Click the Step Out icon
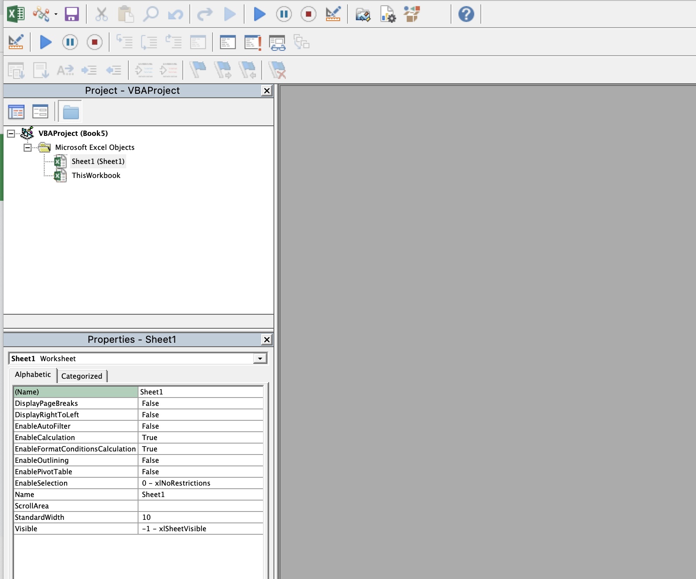 pyautogui.click(x=174, y=42)
